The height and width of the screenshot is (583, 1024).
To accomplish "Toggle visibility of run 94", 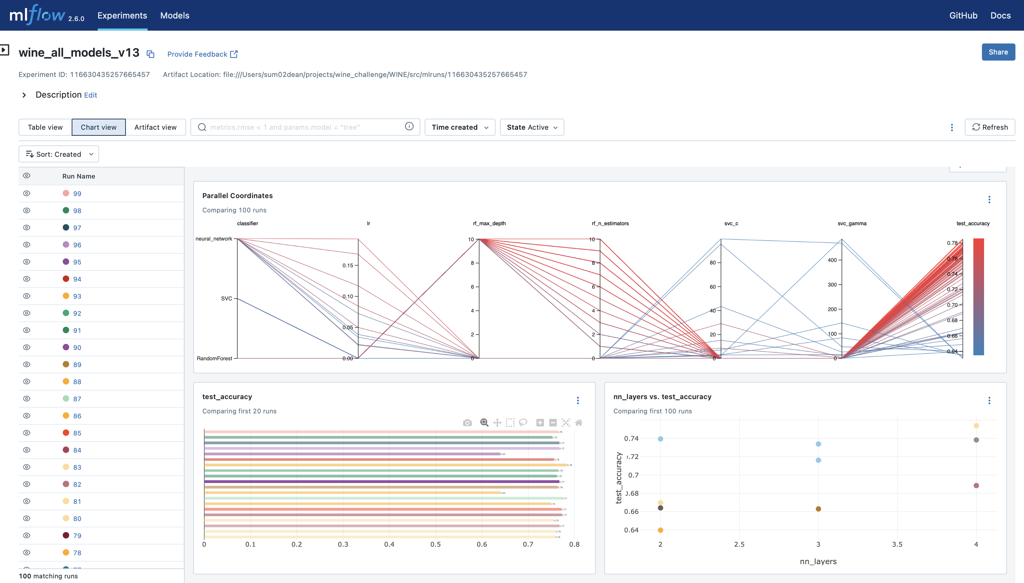I will [27, 279].
